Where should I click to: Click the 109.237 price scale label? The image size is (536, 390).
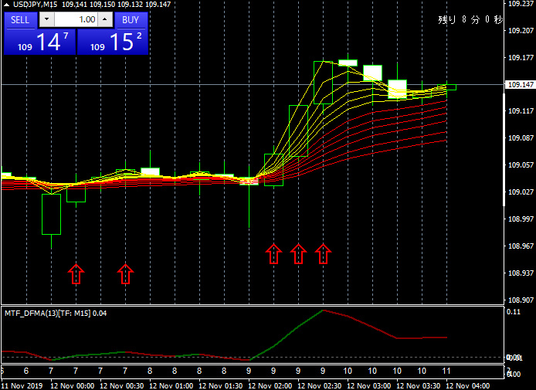coord(521,4)
